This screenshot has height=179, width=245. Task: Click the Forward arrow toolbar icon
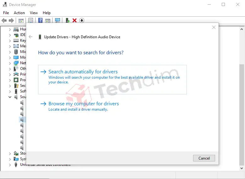click(11, 20)
